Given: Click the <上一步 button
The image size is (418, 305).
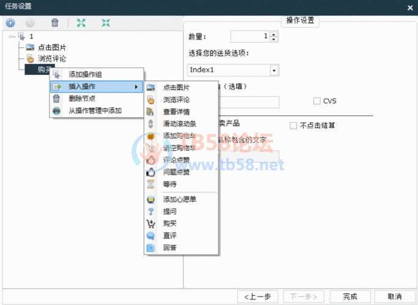Looking at the screenshot, I should click(257, 296).
